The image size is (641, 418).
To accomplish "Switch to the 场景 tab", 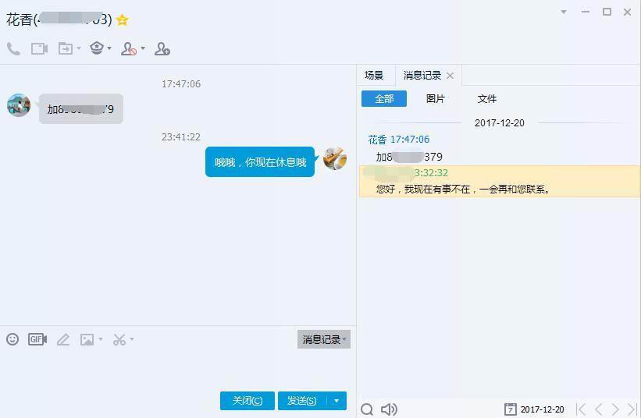I will 374,76.
